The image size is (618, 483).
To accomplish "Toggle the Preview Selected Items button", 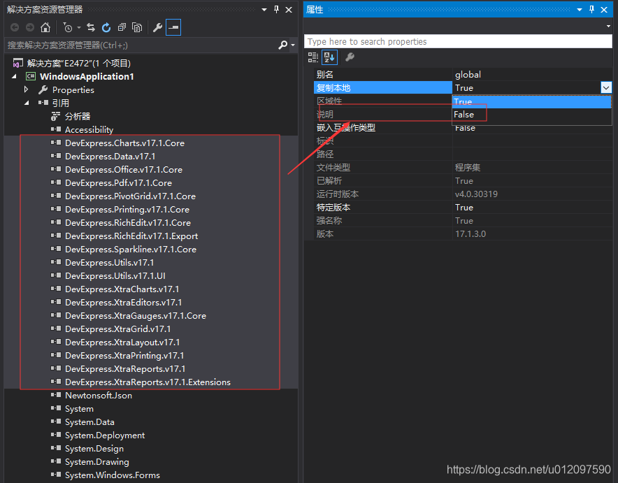I will [173, 27].
